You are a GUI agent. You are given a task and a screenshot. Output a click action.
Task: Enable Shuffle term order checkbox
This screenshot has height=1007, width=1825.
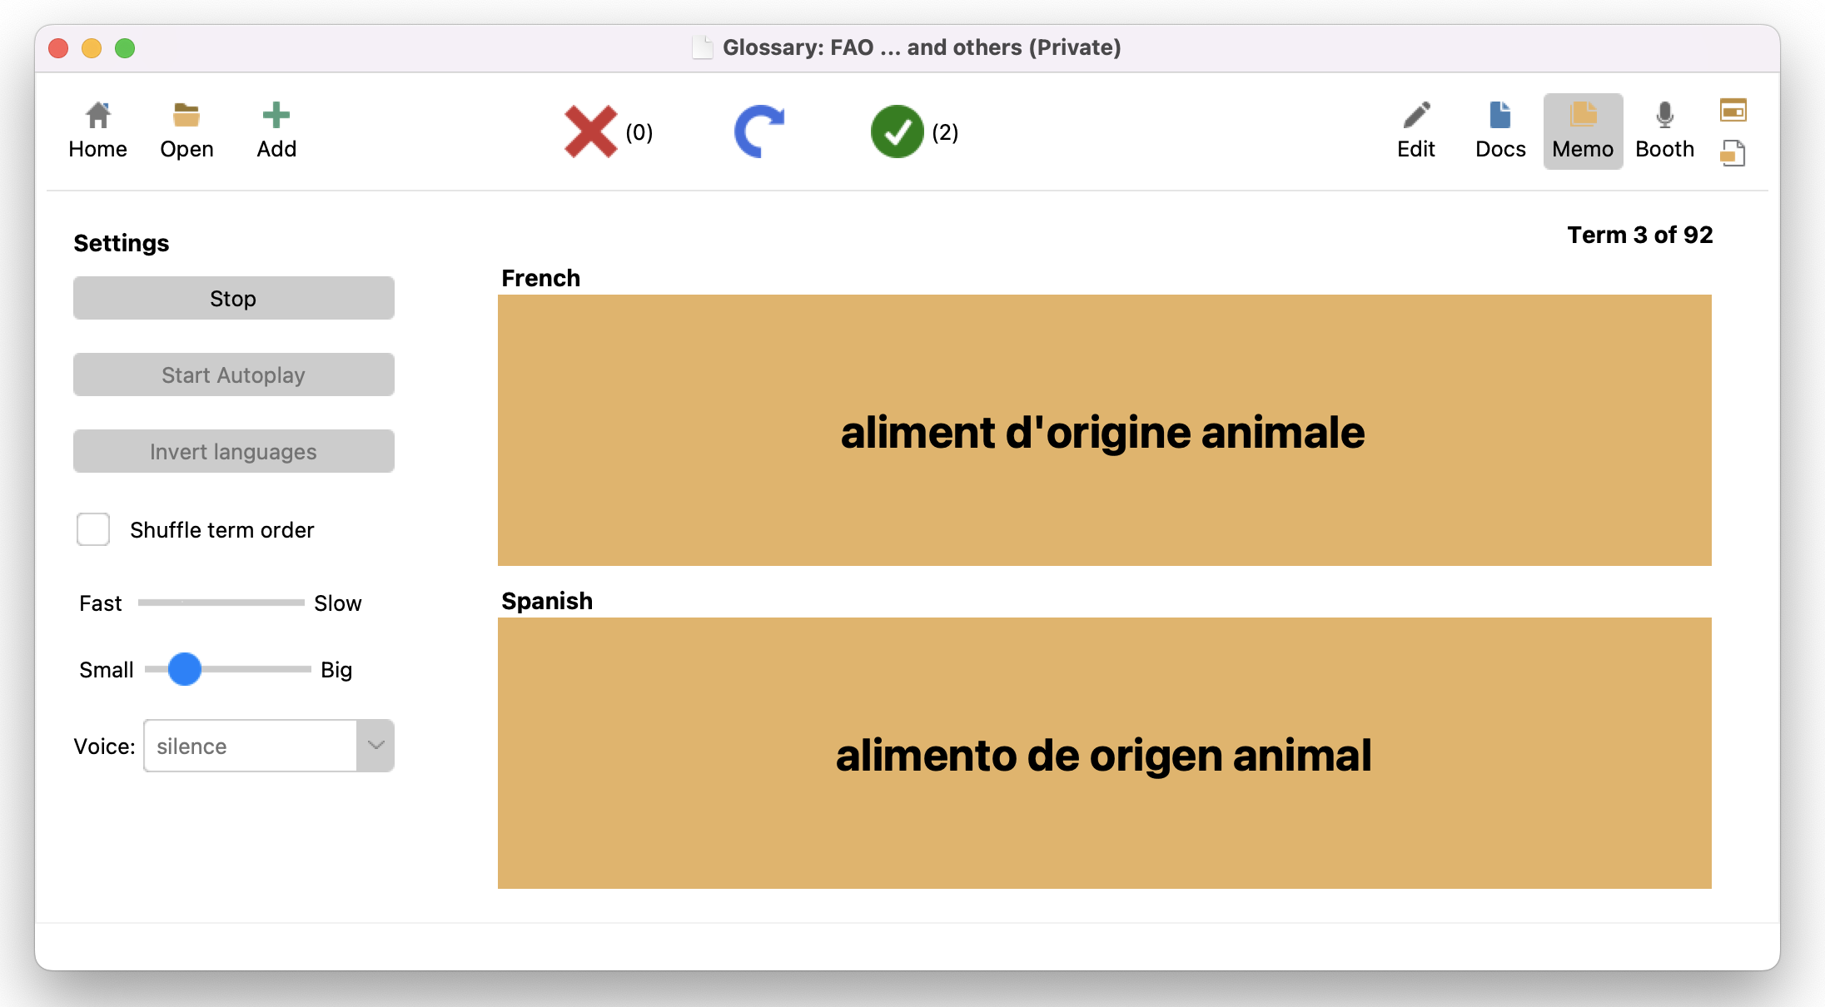point(93,529)
